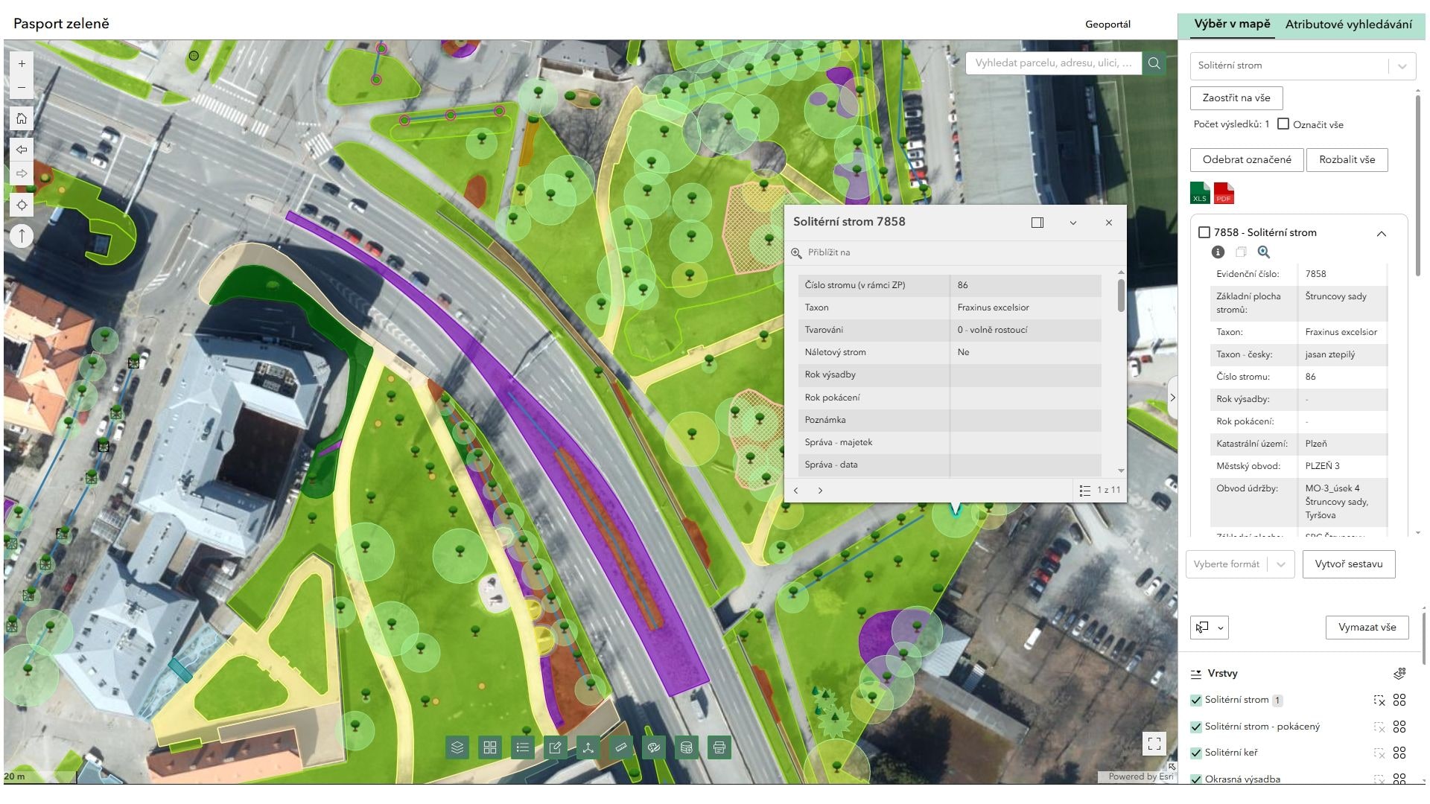The width and height of the screenshot is (1430, 804).
Task: Open the add data tool
Action: click(686, 747)
